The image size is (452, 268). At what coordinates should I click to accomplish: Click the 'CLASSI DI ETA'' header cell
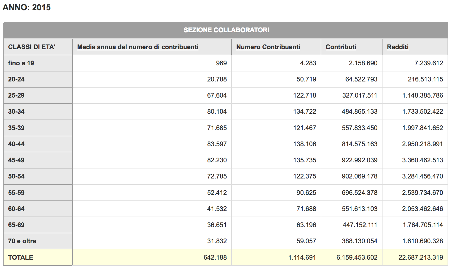coord(32,47)
